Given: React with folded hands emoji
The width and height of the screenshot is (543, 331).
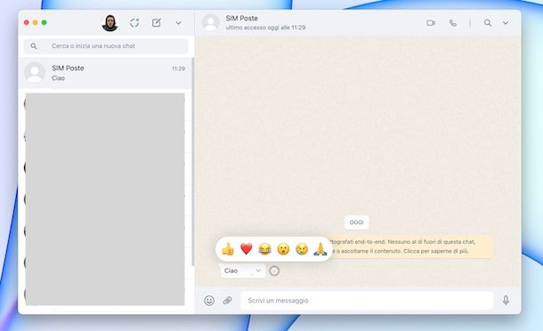Looking at the screenshot, I should tap(320, 249).
